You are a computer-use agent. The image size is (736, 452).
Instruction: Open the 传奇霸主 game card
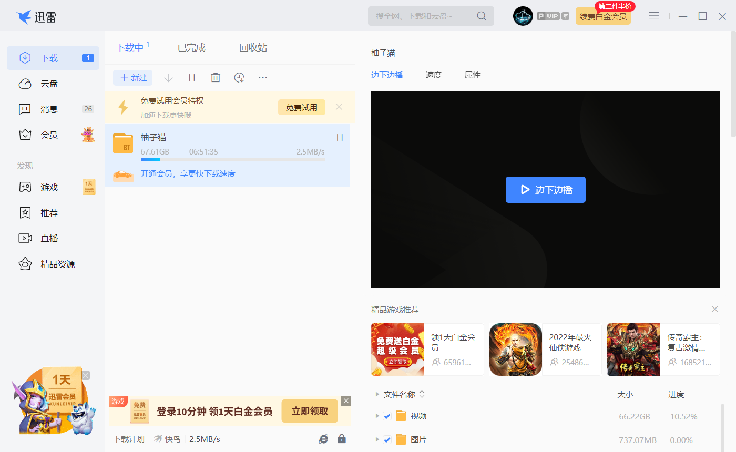[x=663, y=350]
